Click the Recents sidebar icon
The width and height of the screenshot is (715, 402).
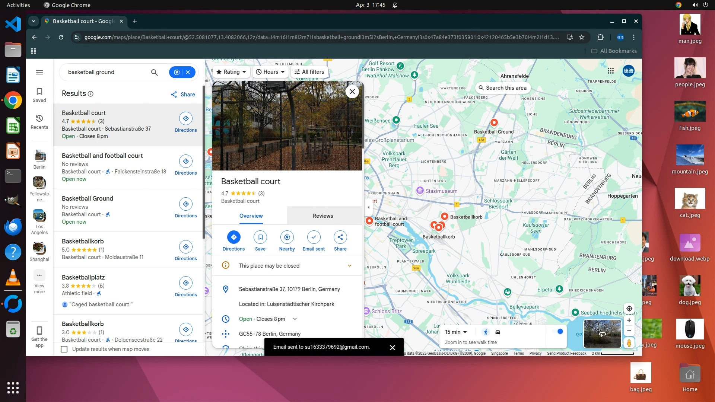point(39,122)
